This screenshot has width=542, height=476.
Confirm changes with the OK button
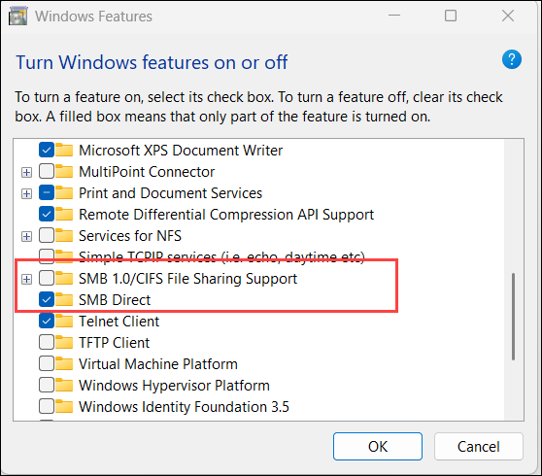[x=378, y=446]
